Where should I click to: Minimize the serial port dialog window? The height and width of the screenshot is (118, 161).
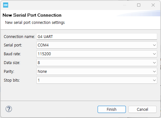point(125,5)
